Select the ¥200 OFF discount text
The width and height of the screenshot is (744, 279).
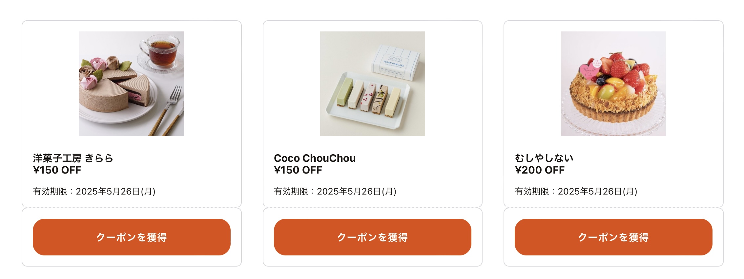(x=540, y=170)
